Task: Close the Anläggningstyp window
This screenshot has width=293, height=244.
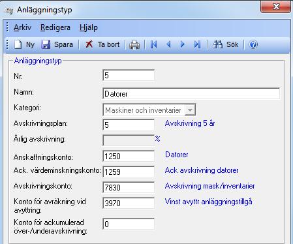Action: (x=276, y=7)
